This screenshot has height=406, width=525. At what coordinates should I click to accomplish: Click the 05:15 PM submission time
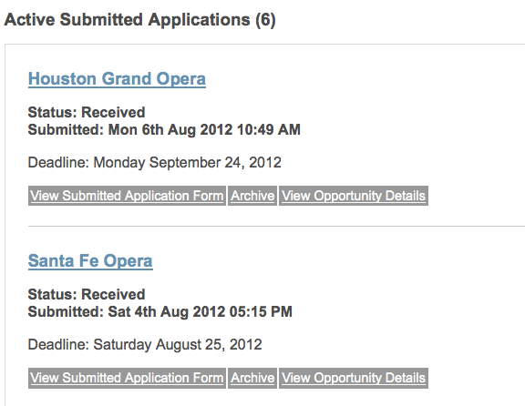pos(261,311)
